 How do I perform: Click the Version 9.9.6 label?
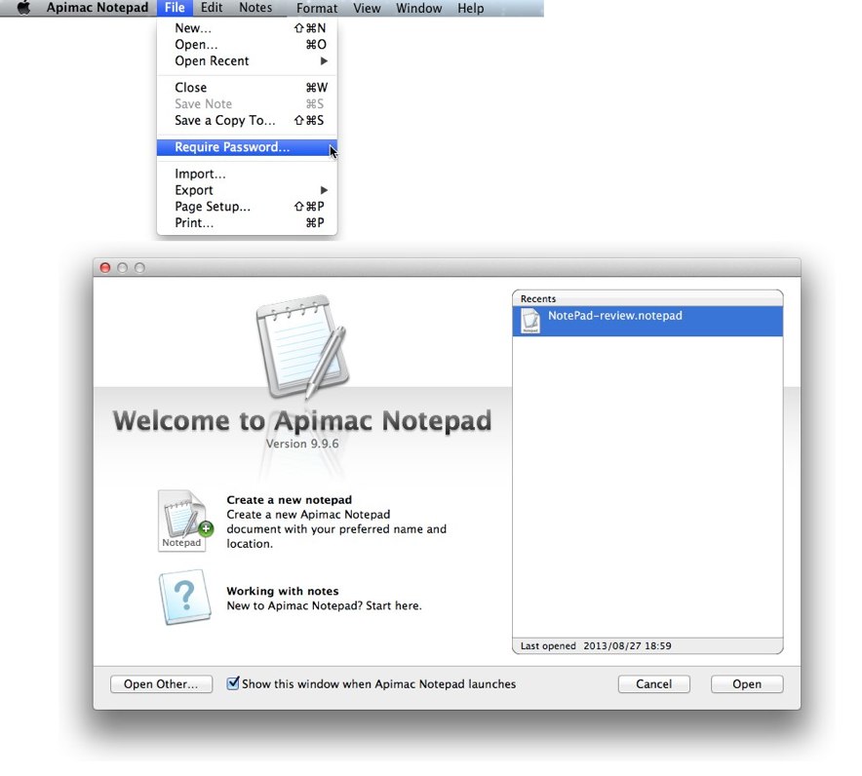[x=302, y=444]
